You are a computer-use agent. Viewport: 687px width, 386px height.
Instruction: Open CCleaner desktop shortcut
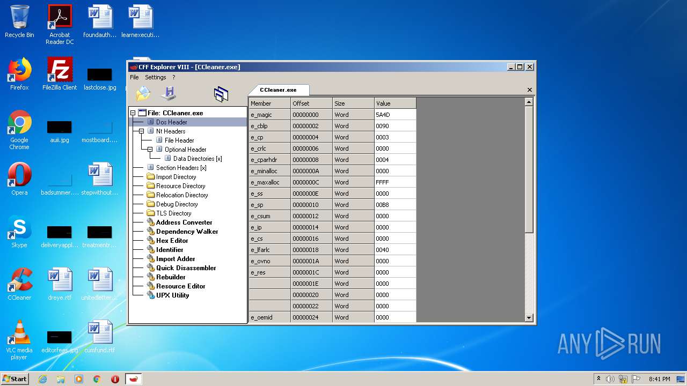pos(19,284)
